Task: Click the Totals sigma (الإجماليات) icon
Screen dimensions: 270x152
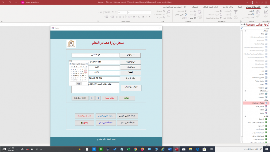Action: [x=186, y=11]
